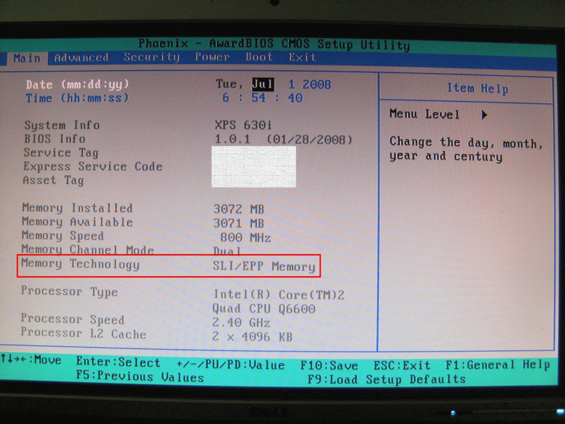Screen dimensions: 565x424
Task: Click the Processor L2 Cache label
Action: coord(83,333)
